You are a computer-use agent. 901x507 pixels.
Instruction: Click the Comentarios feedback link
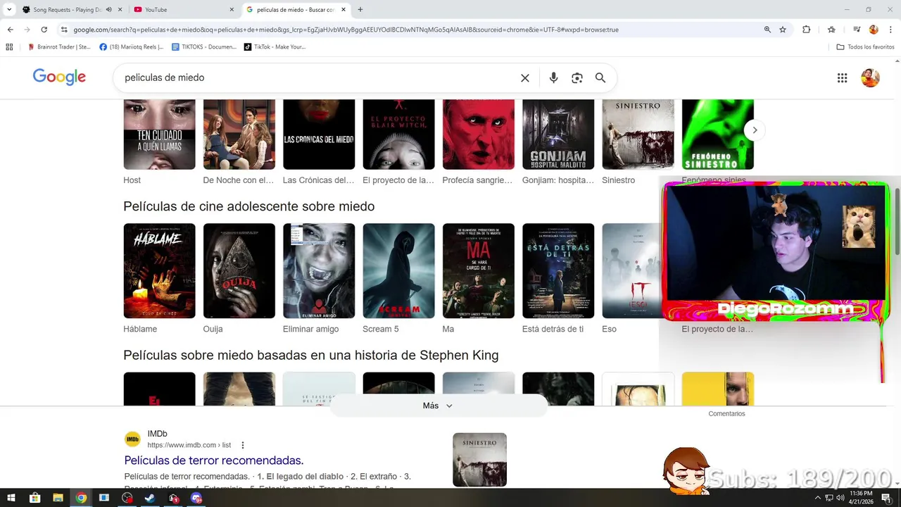(726, 414)
